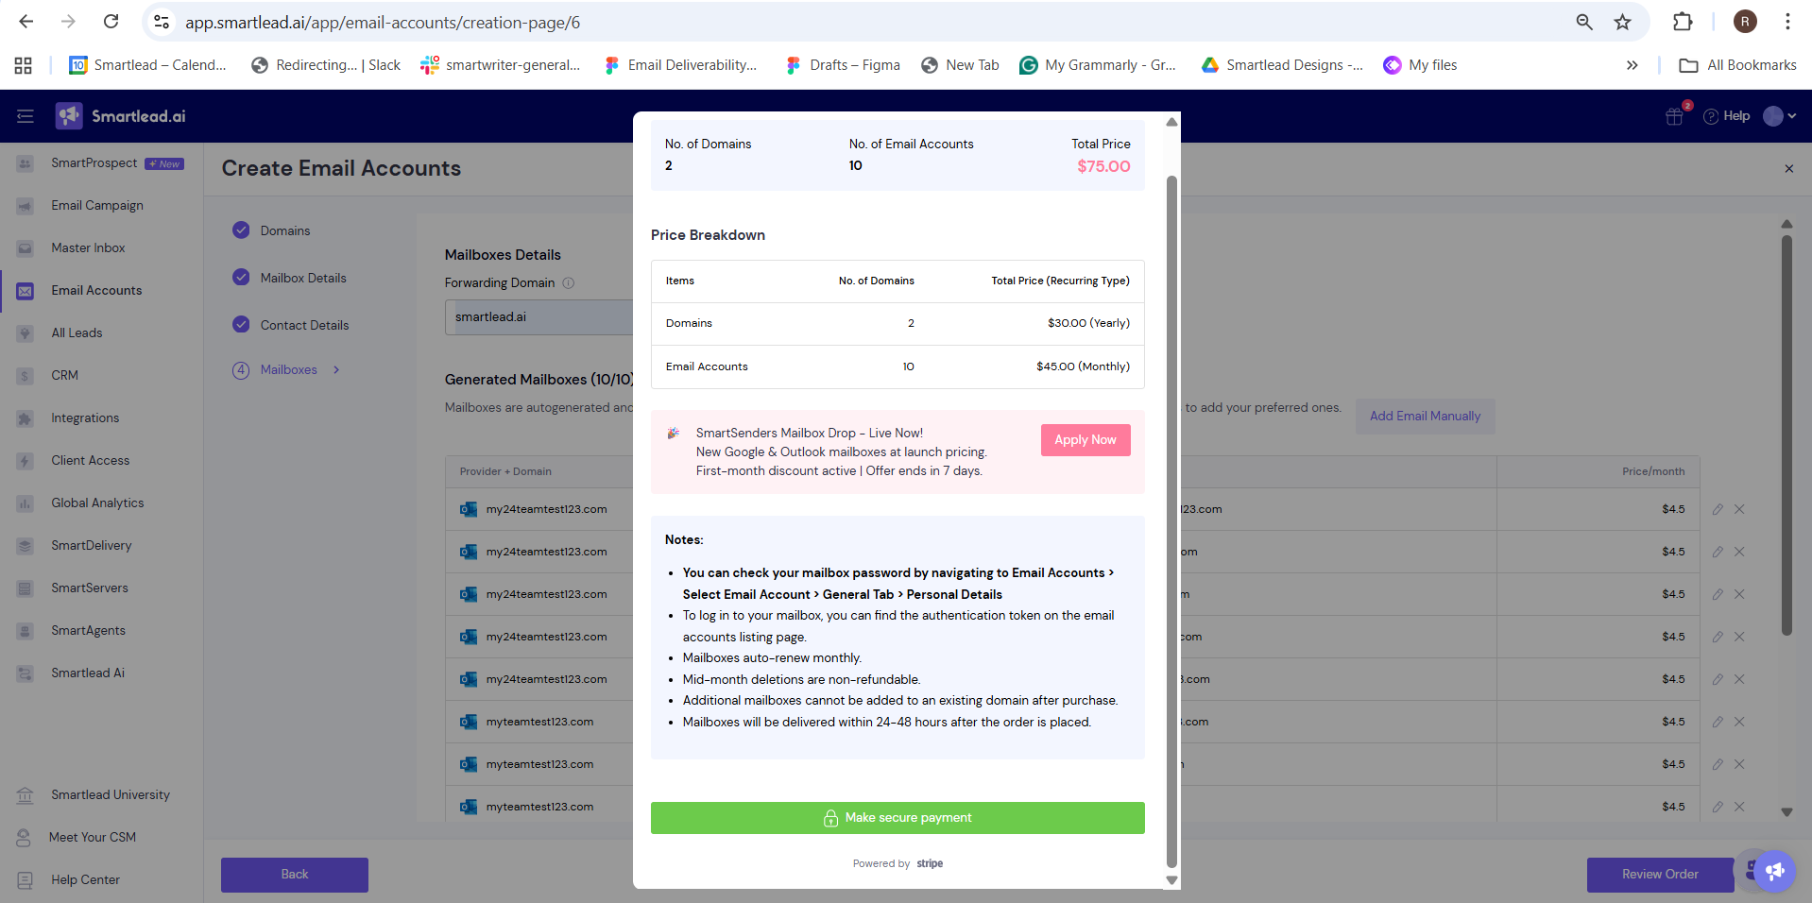This screenshot has height=903, width=1812.
Task: Open All Leads in the sidebar
Action: [x=77, y=333]
